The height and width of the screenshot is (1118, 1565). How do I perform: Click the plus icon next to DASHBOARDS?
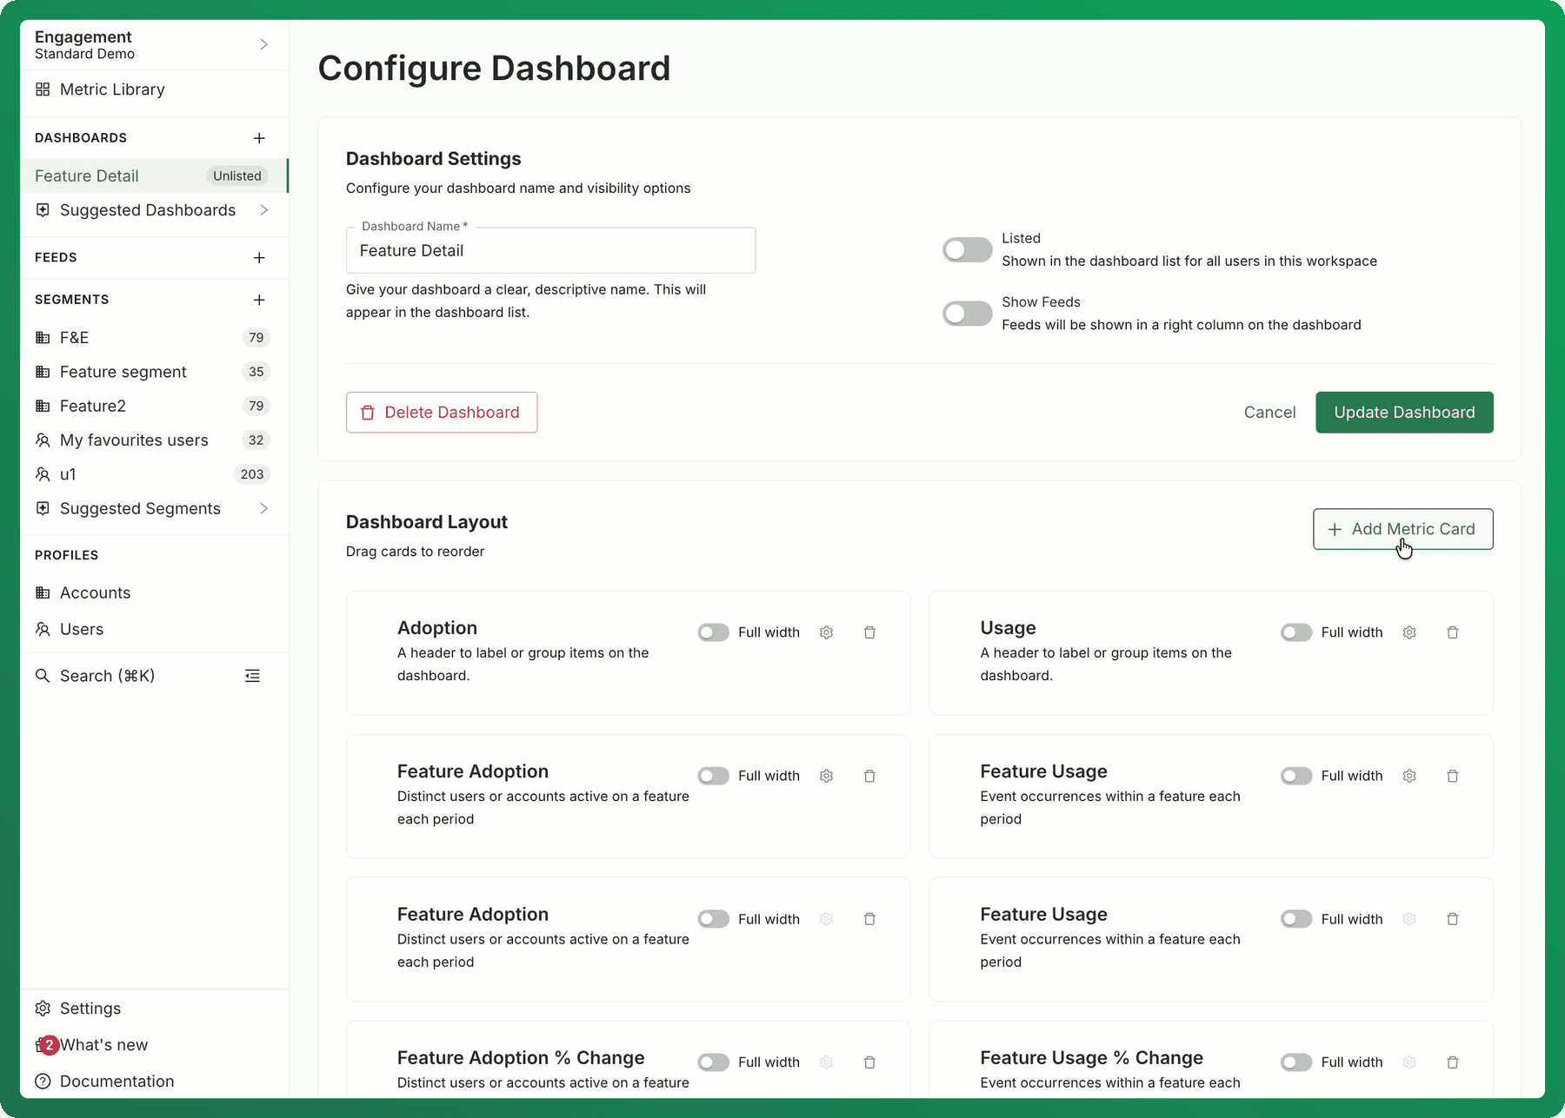pyautogui.click(x=259, y=138)
